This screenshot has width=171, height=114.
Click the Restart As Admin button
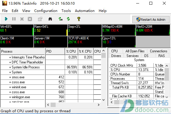coord(151,20)
